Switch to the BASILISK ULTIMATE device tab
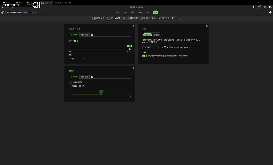 click(63, 3)
